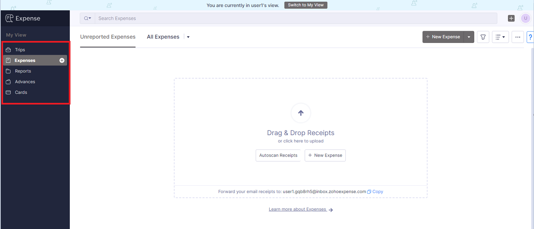The width and height of the screenshot is (534, 229).
Task: Open Reports in the sidebar
Action: point(35,71)
